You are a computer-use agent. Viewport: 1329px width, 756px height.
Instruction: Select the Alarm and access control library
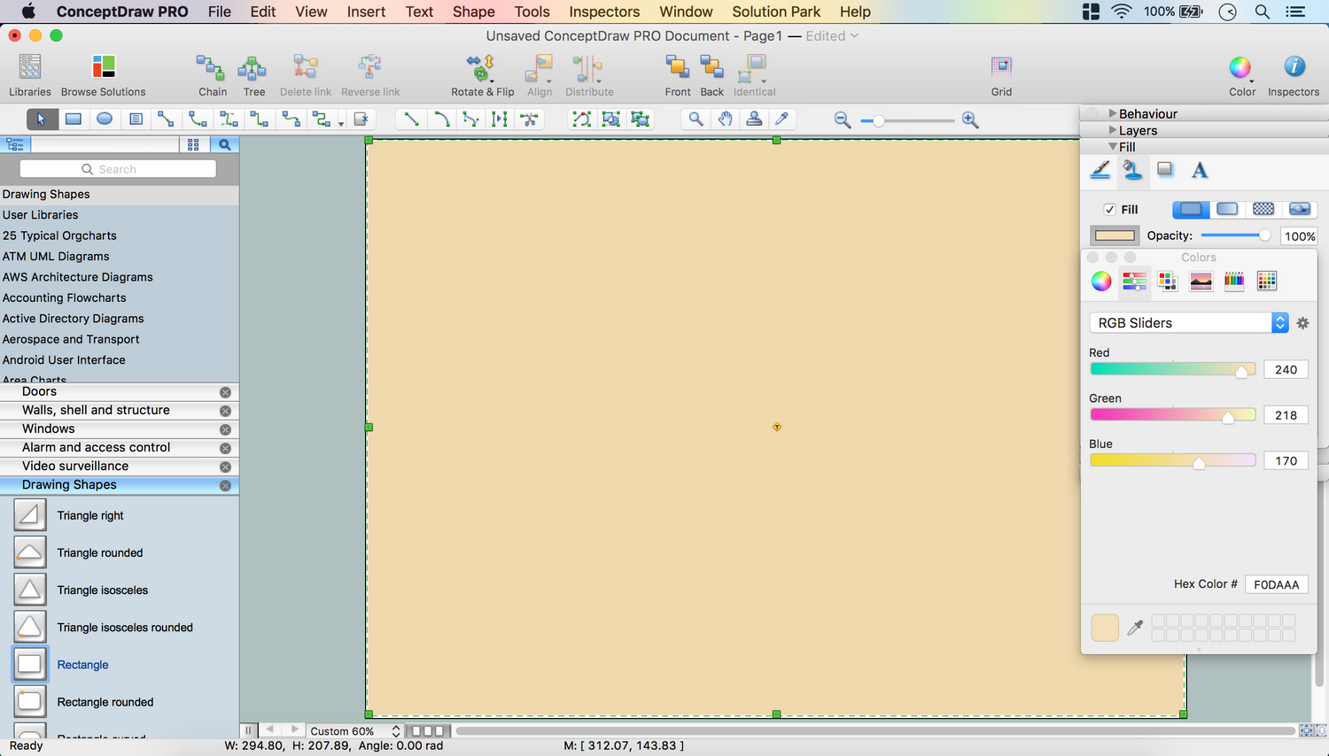click(x=120, y=448)
